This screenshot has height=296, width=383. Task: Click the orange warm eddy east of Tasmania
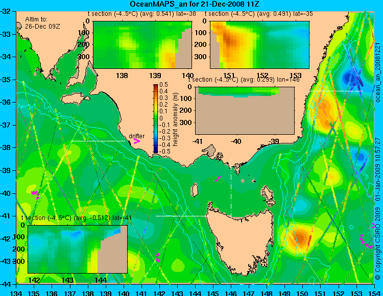(x=300, y=238)
